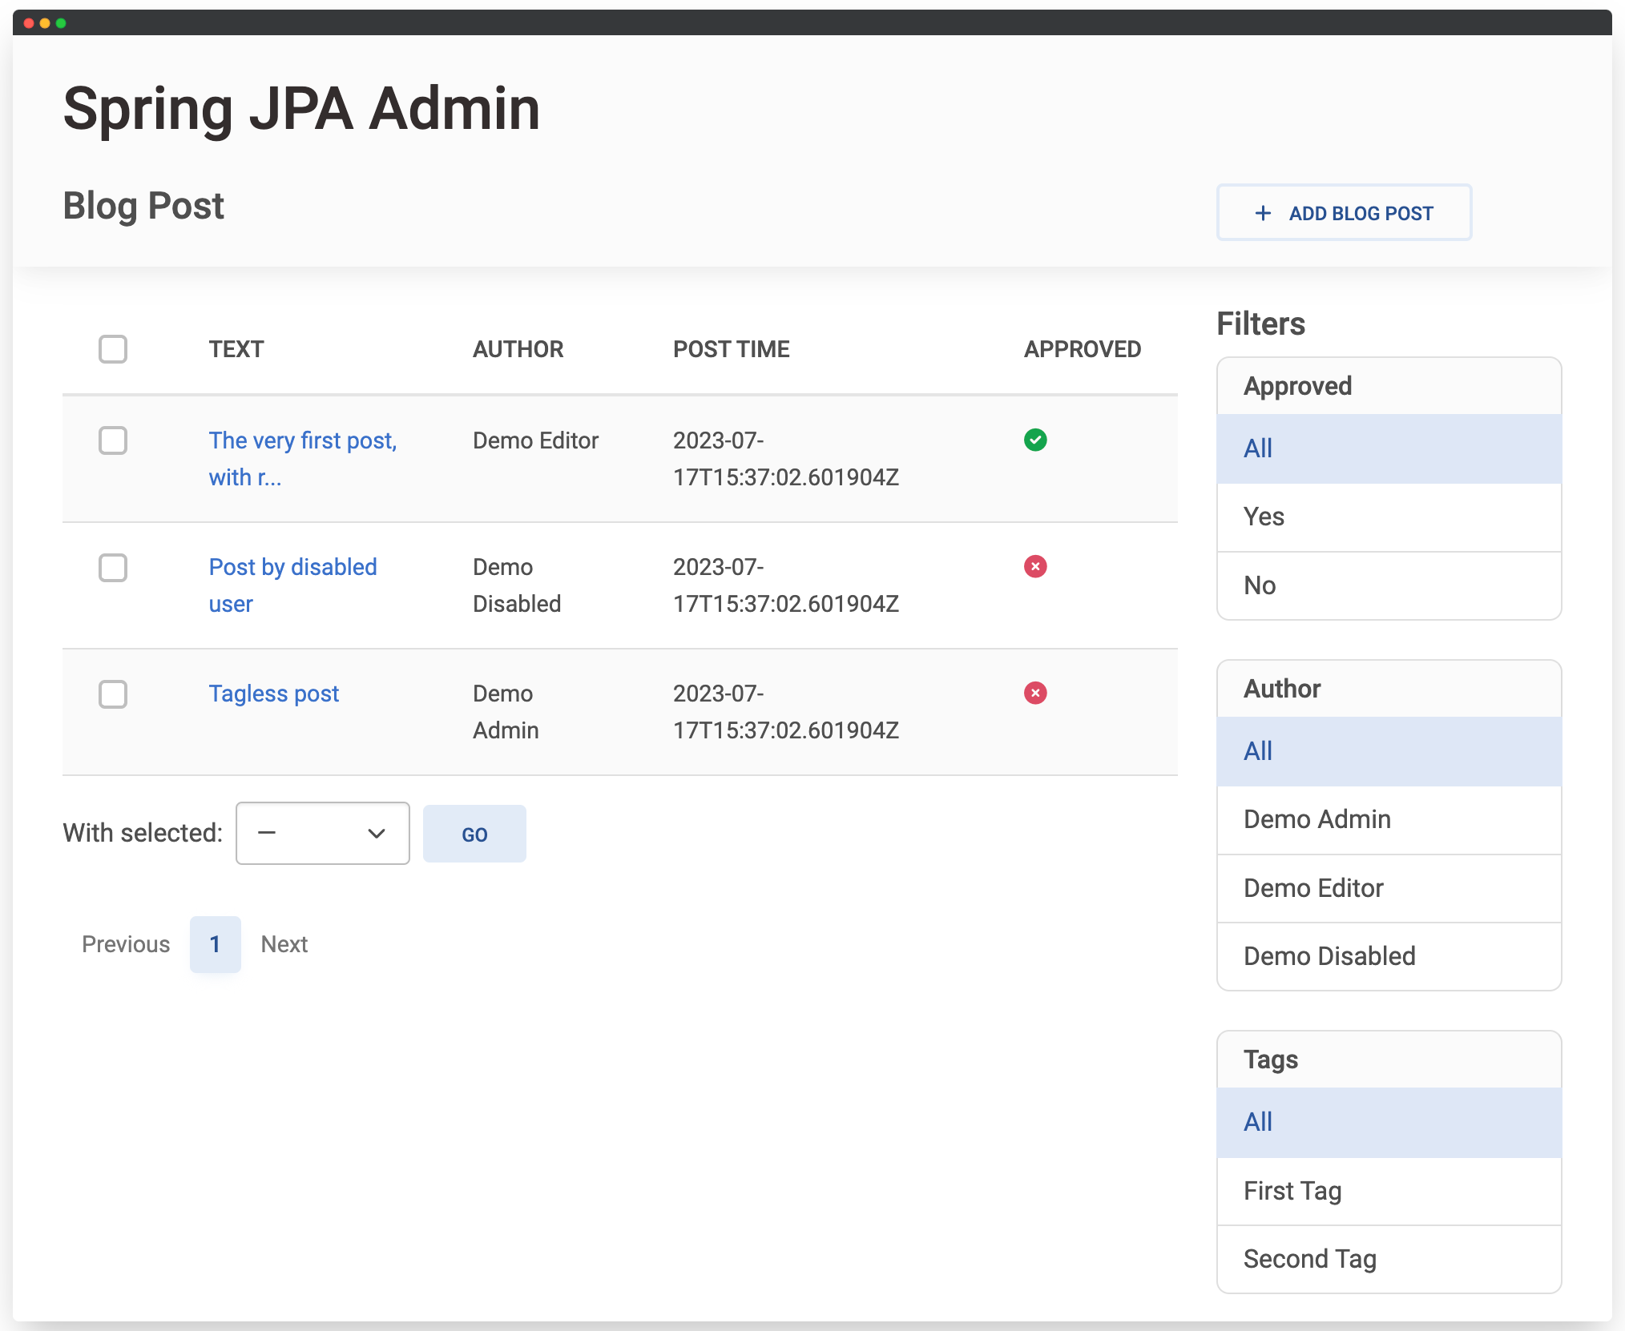Click the 'Approved' filter panel heading
This screenshot has width=1625, height=1331.
click(1298, 387)
